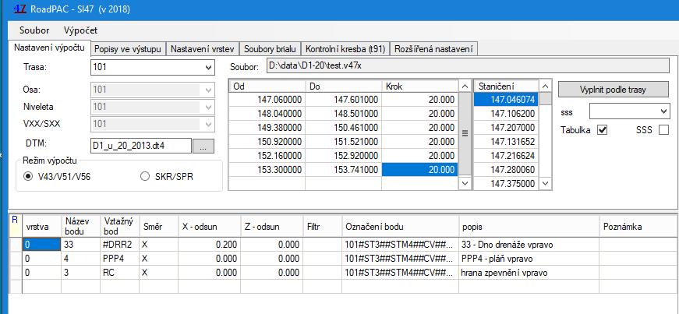
Task: Click the vrstva column header
Action: click(41, 226)
